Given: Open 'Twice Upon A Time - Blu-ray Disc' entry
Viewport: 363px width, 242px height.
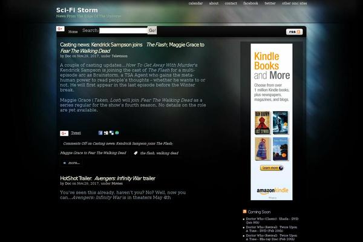Looking at the screenshot, I should click(x=271, y=237).
